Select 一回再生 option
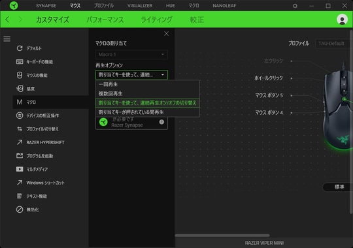353x248 pixels. point(148,85)
